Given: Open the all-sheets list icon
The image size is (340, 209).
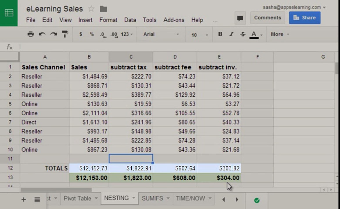Looking at the screenshot, I should click(37, 200).
